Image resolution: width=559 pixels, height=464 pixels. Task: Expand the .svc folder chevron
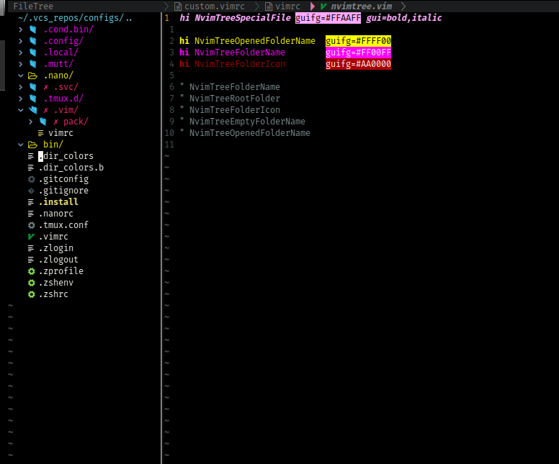(21, 87)
